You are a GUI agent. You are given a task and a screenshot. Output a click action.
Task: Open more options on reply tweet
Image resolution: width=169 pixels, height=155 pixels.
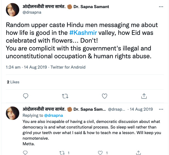pos(161,109)
